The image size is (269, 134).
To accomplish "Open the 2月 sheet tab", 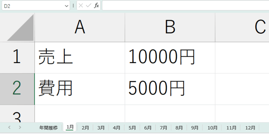I will tap(85, 128).
